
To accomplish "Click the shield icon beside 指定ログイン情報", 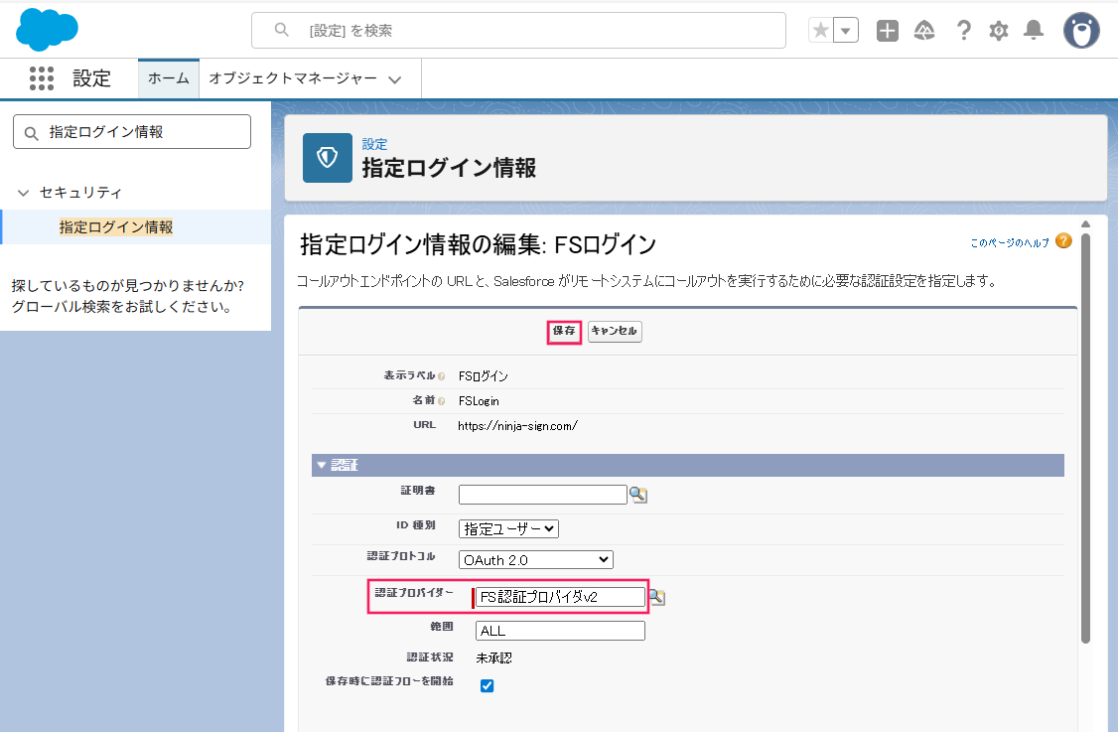I will pos(328,158).
